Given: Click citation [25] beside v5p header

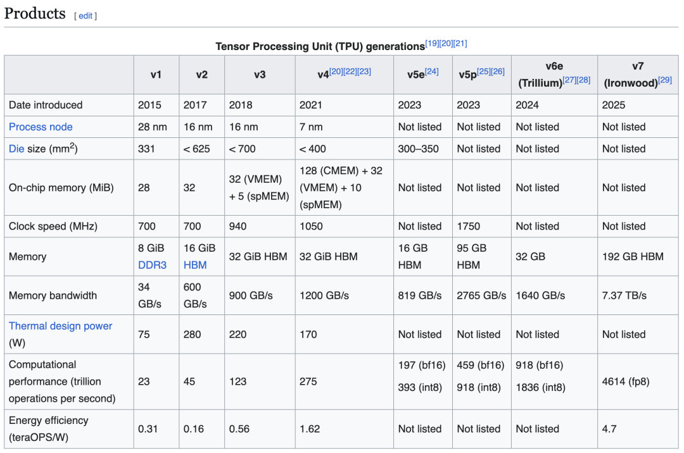Looking at the screenshot, I should click(x=484, y=71).
